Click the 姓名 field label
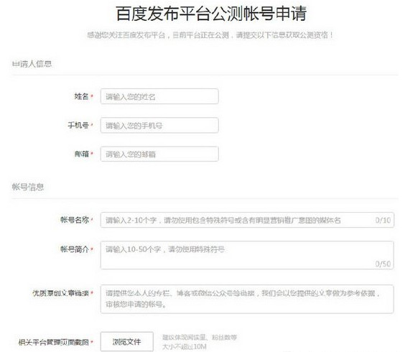The image size is (405, 352). coord(82,96)
